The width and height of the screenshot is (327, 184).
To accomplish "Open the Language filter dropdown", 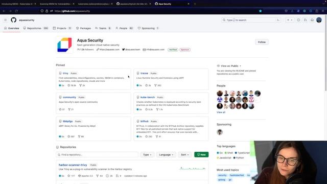I will tap(166, 154).
